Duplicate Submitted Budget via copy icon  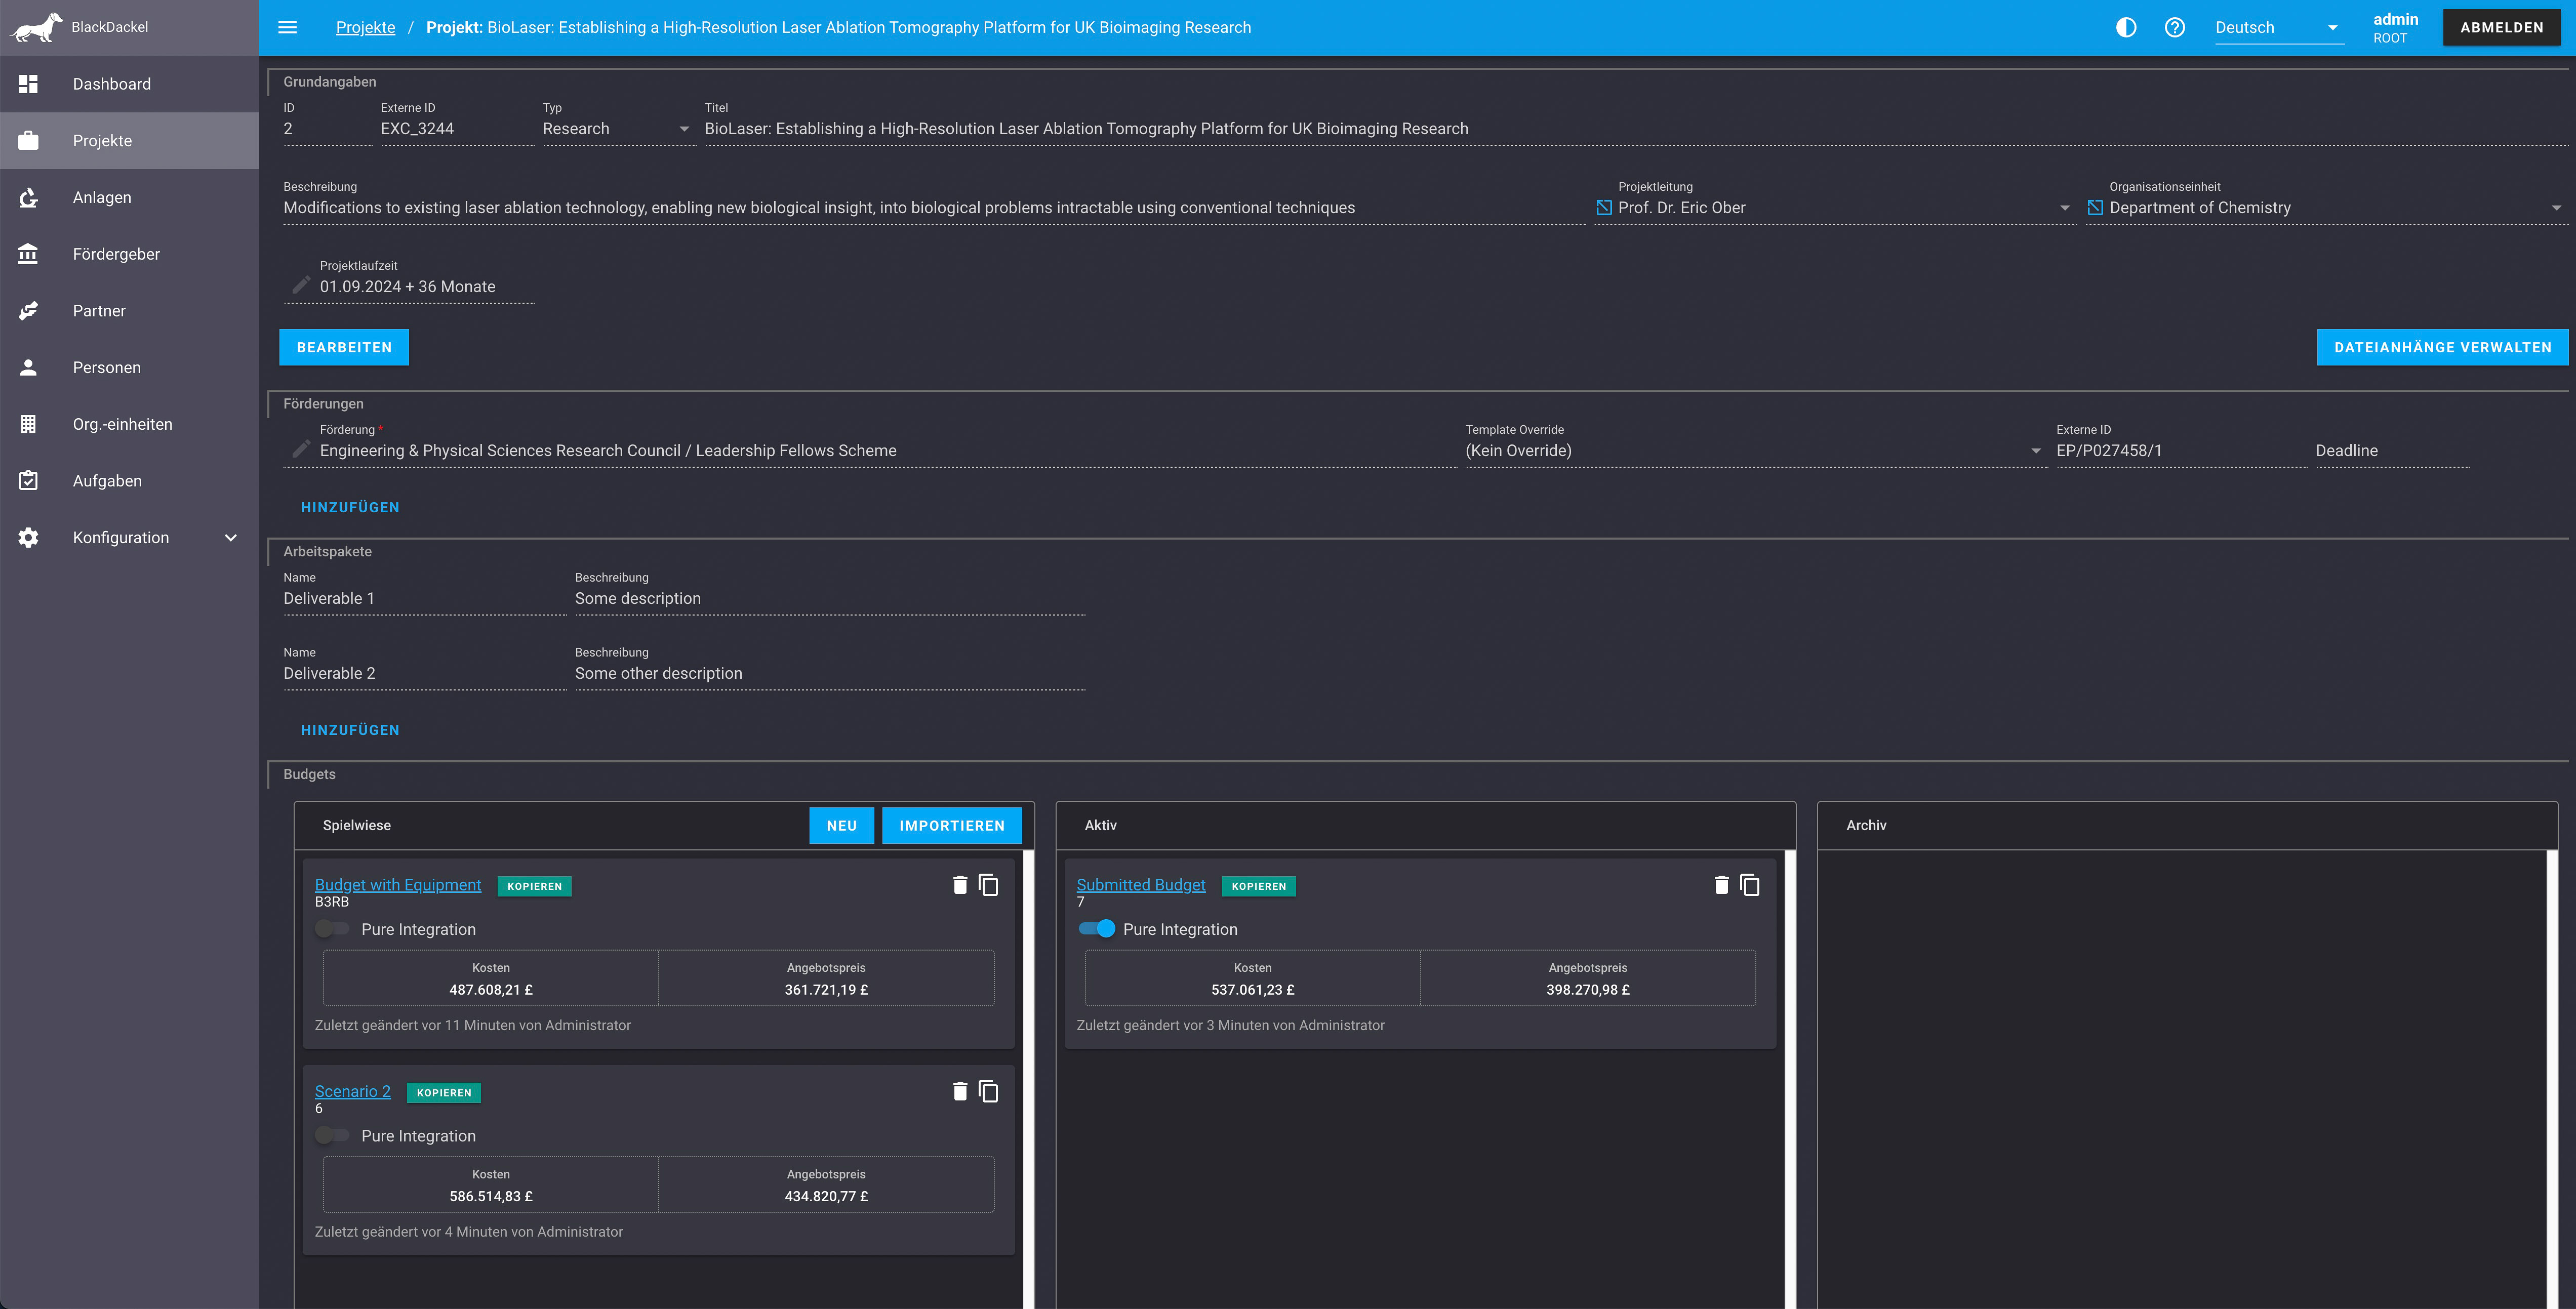point(1749,885)
